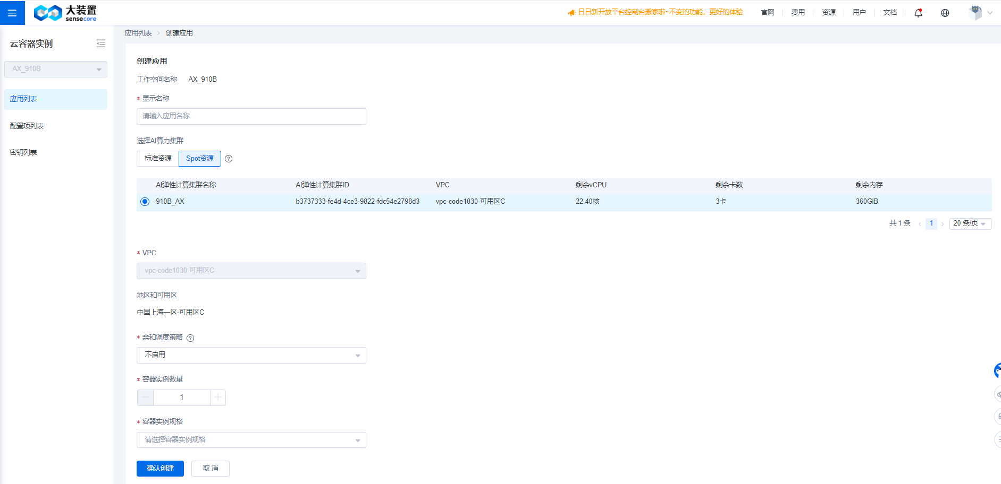The image size is (1001, 484).
Task: Increase 容器实例数量 with plus button
Action: (218, 397)
